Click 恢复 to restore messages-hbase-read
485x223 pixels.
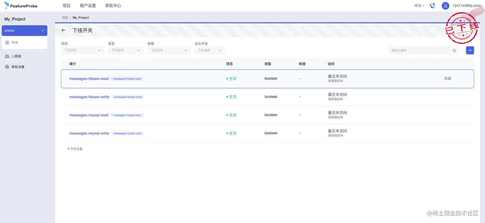[448, 78]
